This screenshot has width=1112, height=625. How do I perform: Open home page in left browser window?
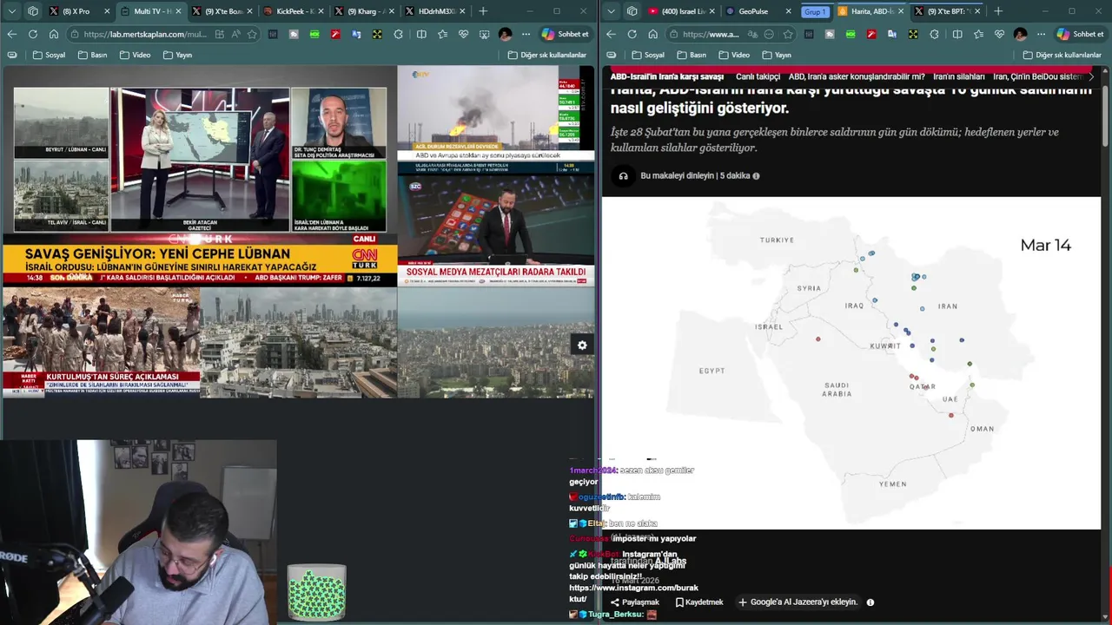tap(54, 34)
